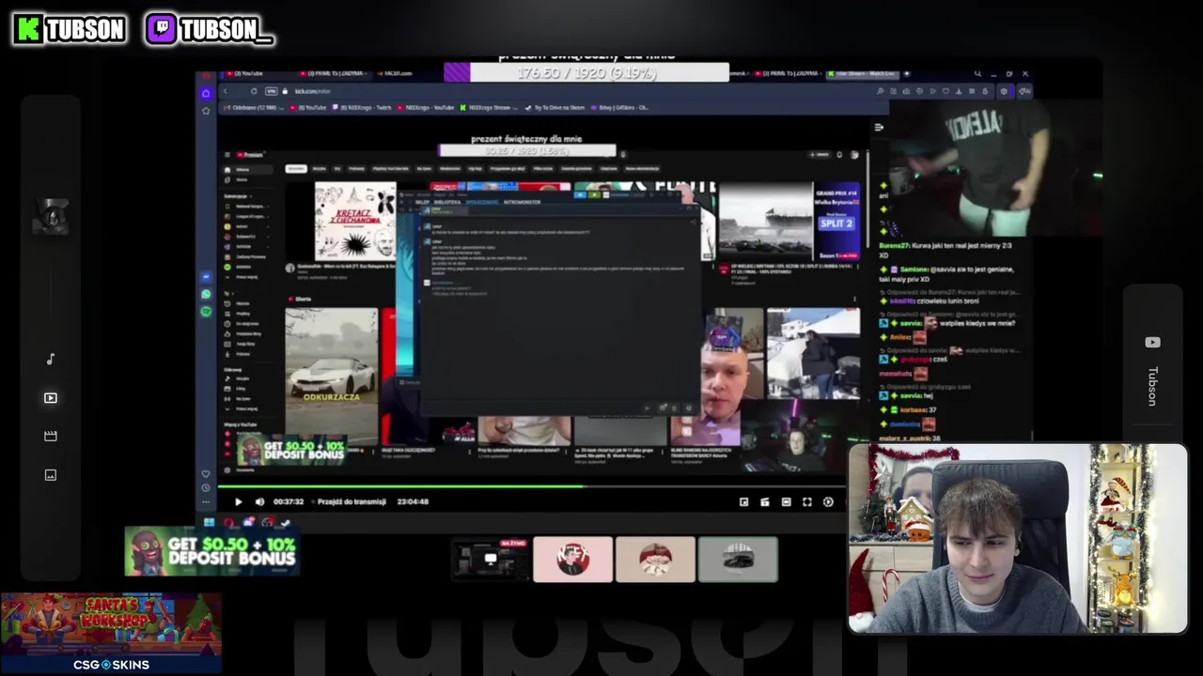Open the Tubson Kick logo

[x=70, y=29]
